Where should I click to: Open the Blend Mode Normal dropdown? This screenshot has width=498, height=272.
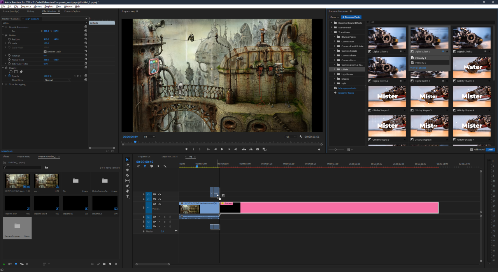pos(58,80)
